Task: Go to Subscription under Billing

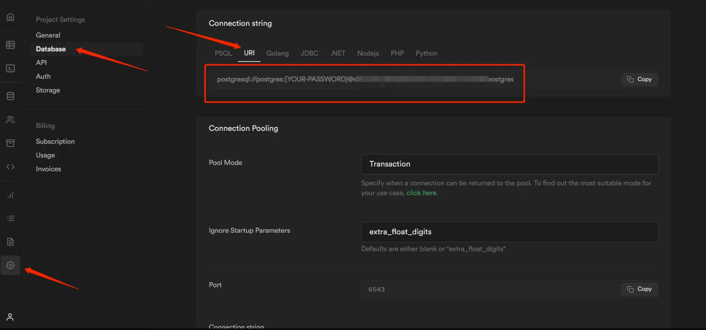Action: click(x=55, y=141)
